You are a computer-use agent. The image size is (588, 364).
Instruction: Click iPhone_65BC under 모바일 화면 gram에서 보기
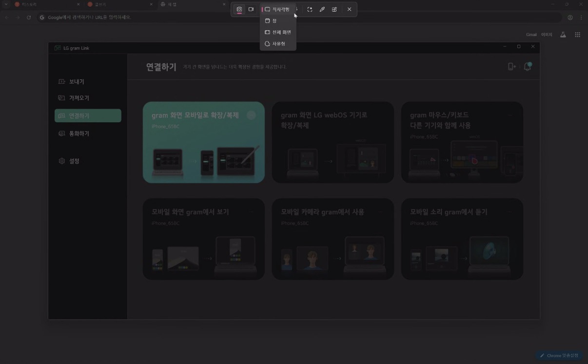click(x=165, y=223)
